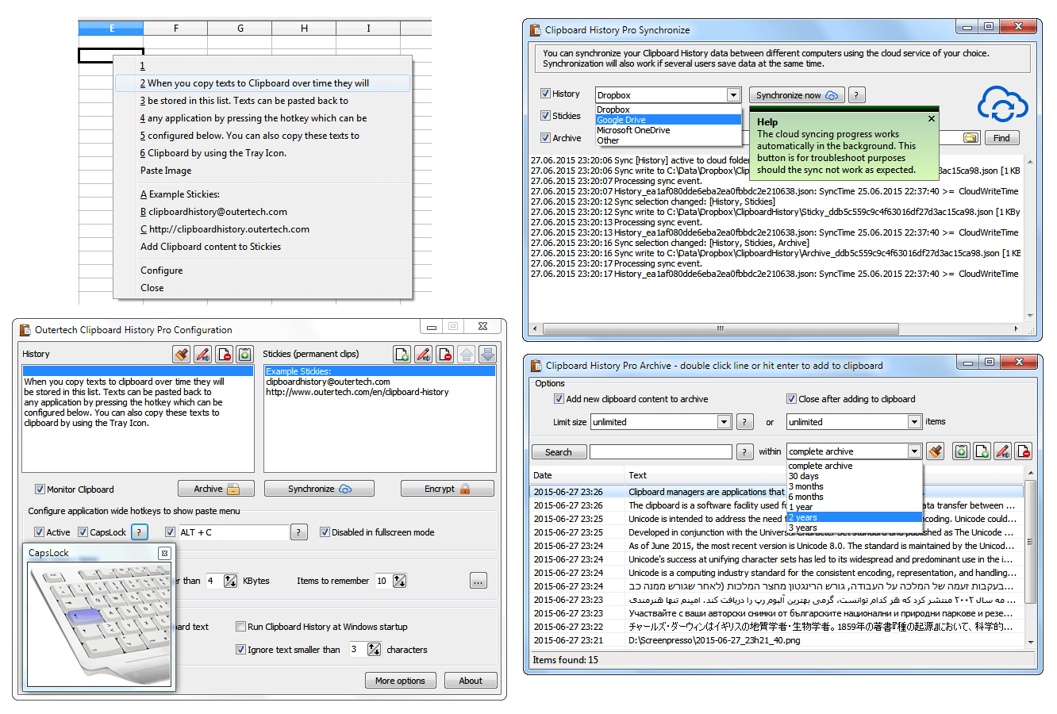Uncheck the Active hotkey checkbox

40,532
